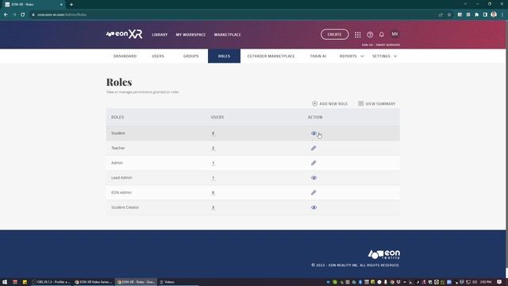Open the Library menu

(160, 35)
